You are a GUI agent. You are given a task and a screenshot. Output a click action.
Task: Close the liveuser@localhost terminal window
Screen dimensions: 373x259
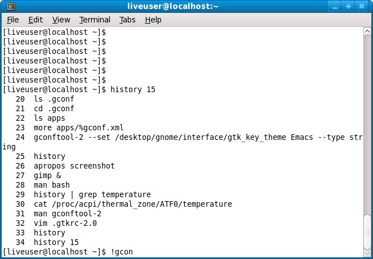click(361, 7)
